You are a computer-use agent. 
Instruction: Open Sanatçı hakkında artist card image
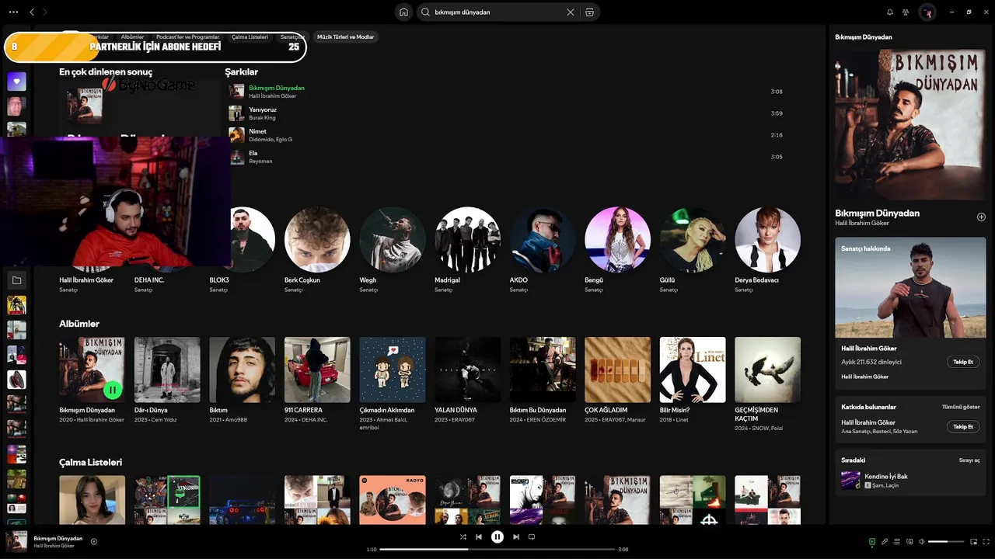[910, 287]
